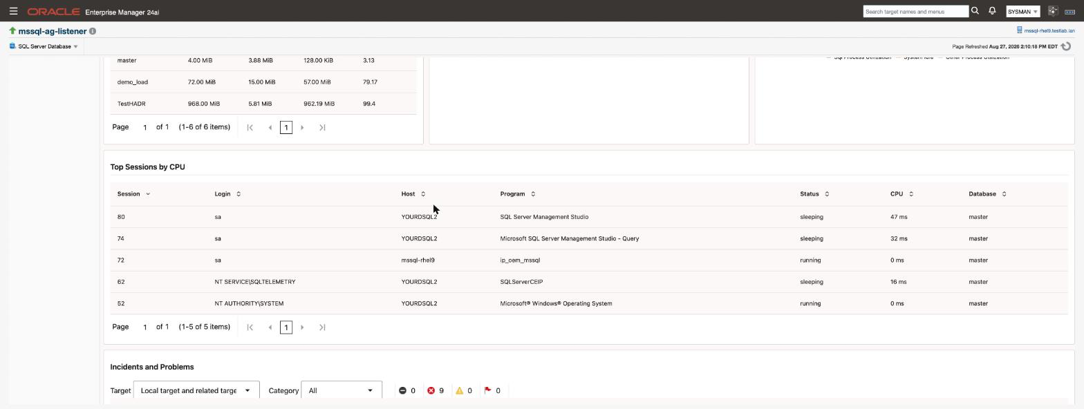Click NT SERVICE\SQLTELEMETRY login cell
This screenshot has height=409, width=1084.
(254, 282)
